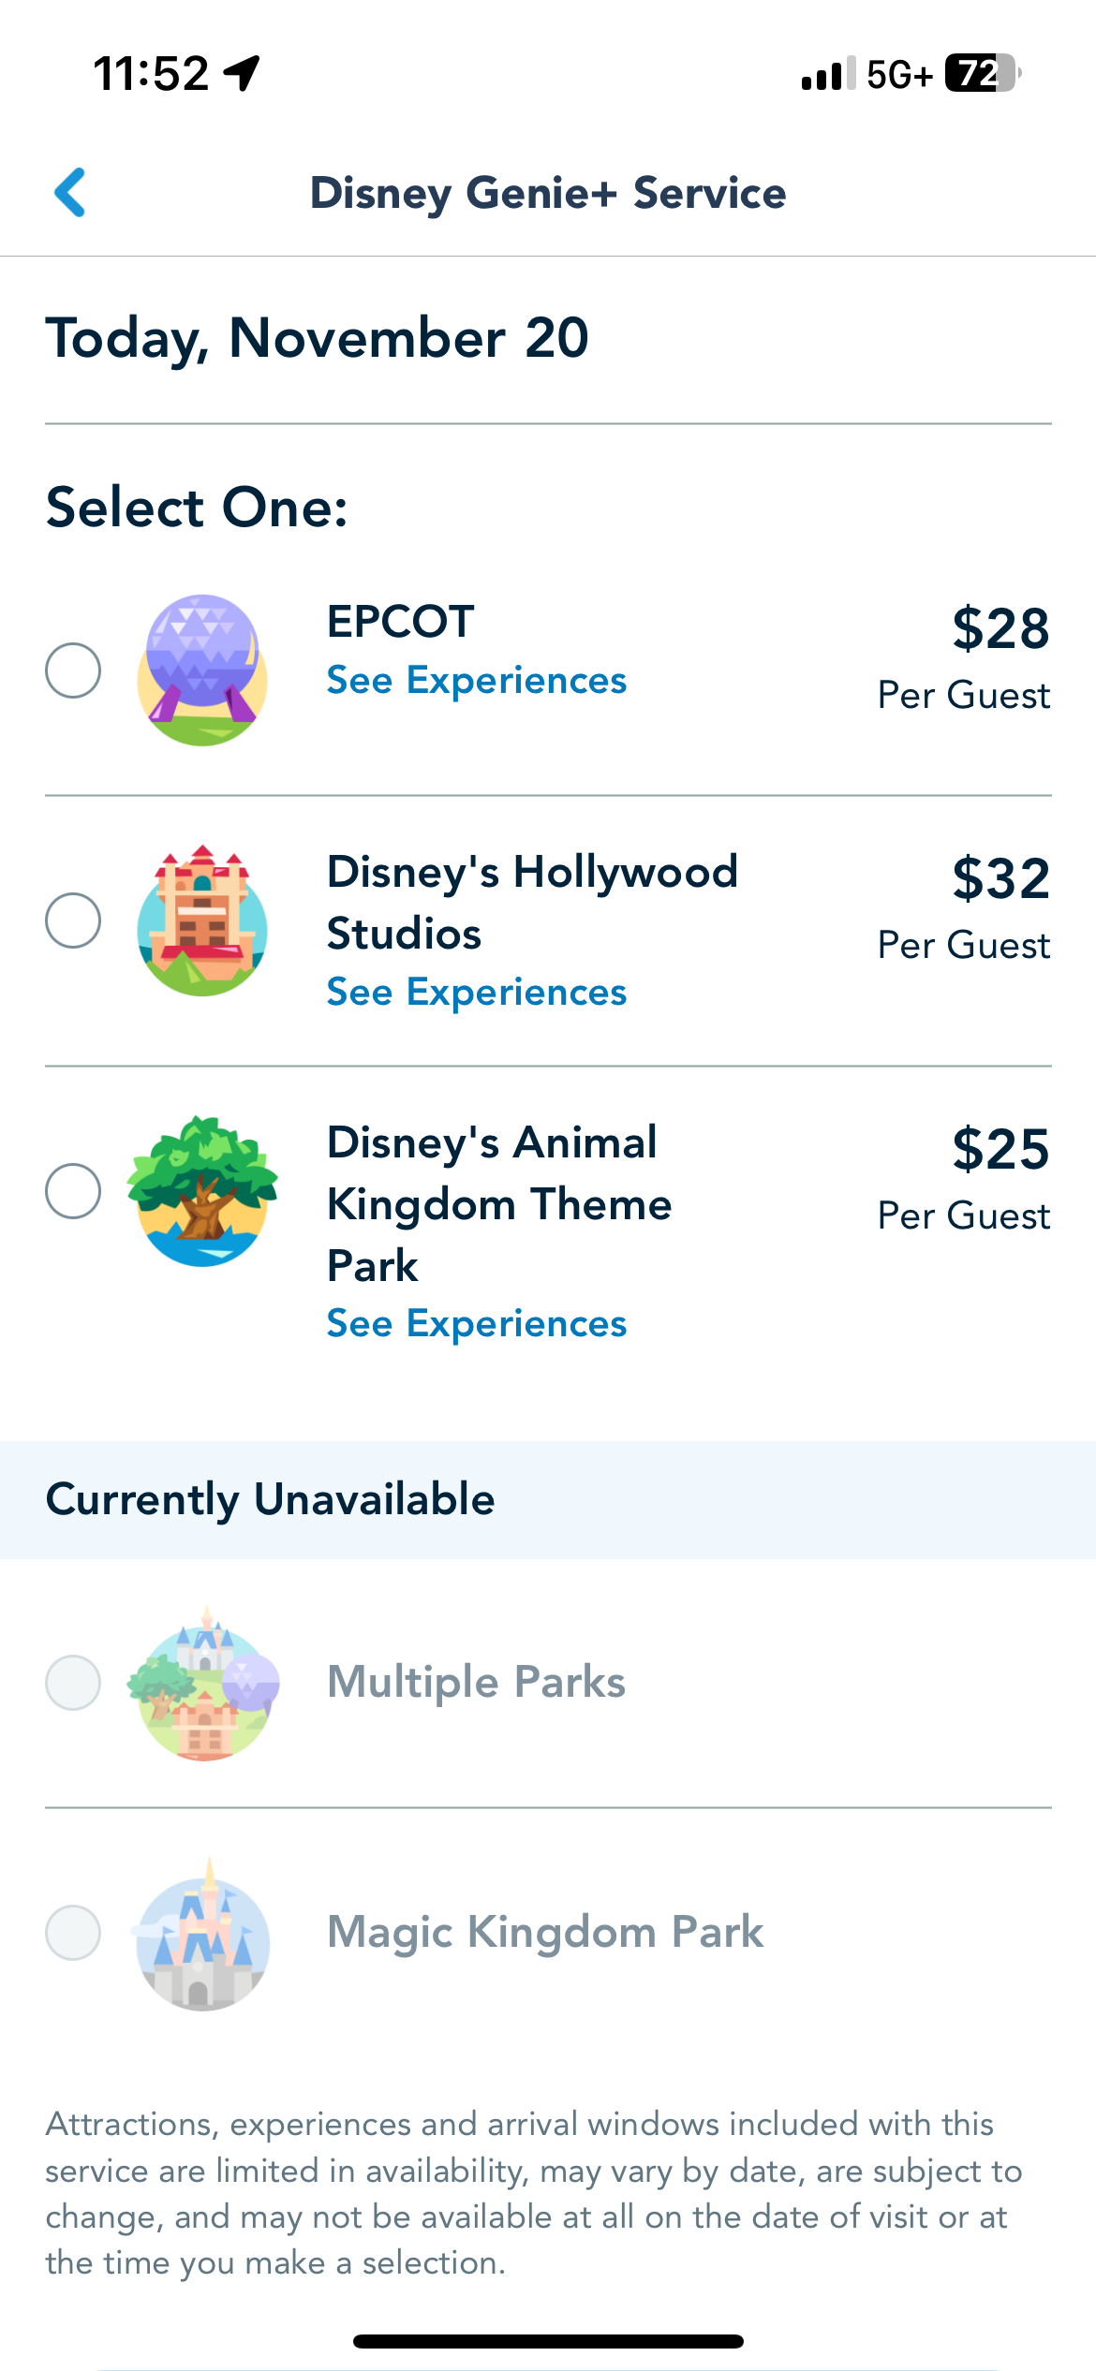Tap the Magic Kingdom castle icon
1096x2371 pixels.
pyautogui.click(x=202, y=1933)
